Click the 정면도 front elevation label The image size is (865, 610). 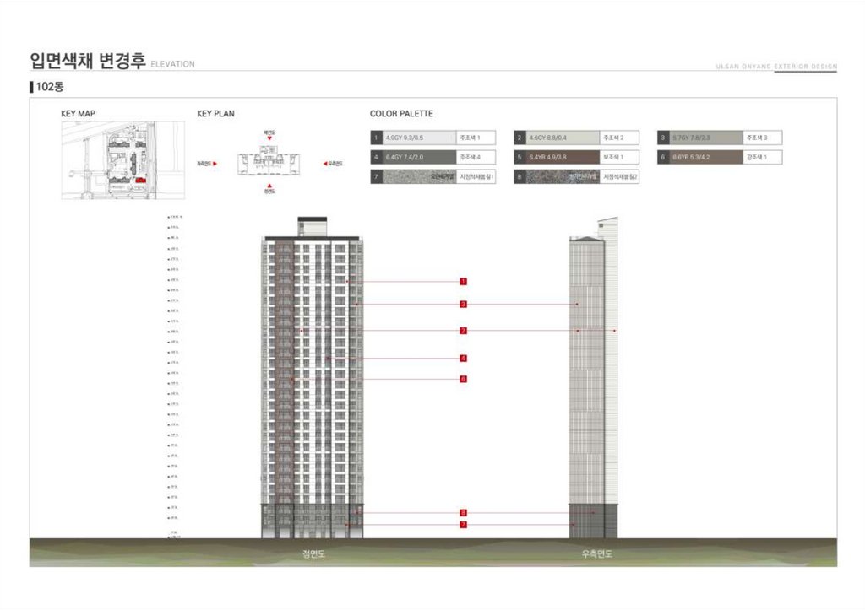click(x=314, y=553)
